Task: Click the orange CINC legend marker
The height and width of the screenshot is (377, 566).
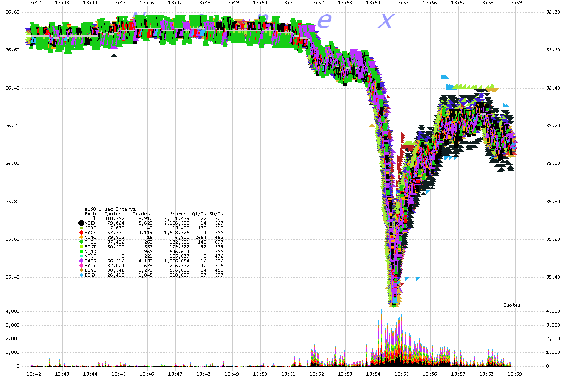Action: (x=81, y=237)
